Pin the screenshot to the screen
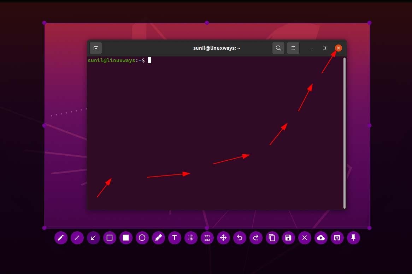Screen dimensions: 412x274 [x=353, y=238]
